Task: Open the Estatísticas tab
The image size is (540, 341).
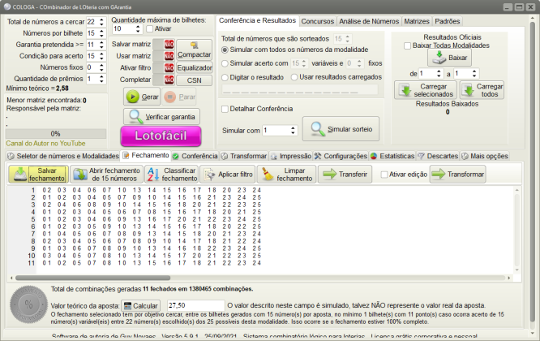Action: point(392,155)
